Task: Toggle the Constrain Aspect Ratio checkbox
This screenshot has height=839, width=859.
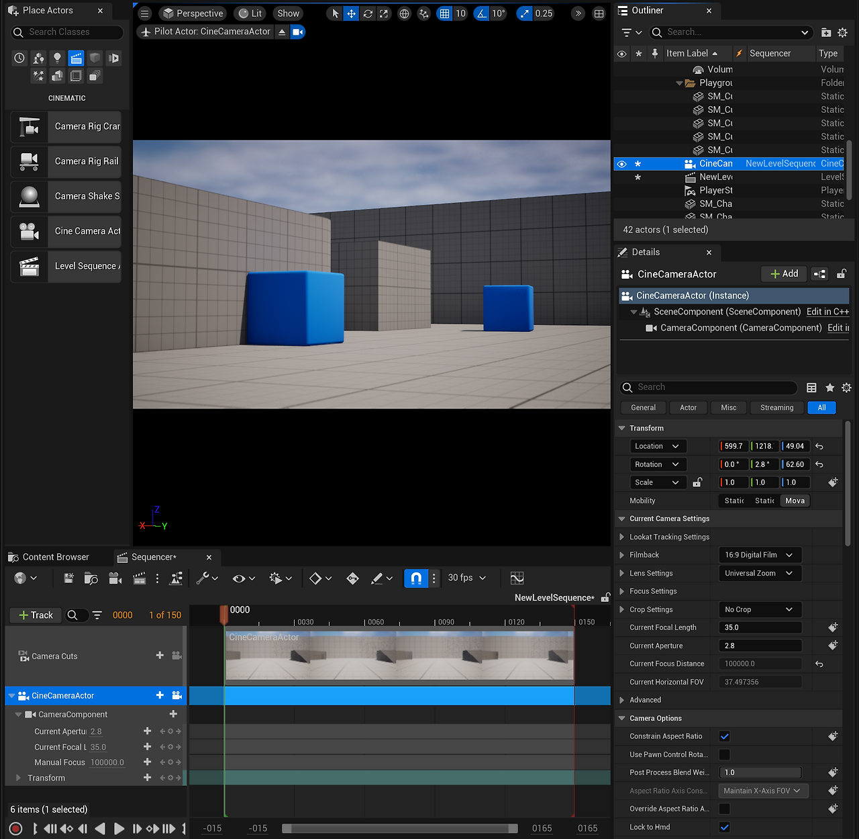Action: point(725,737)
